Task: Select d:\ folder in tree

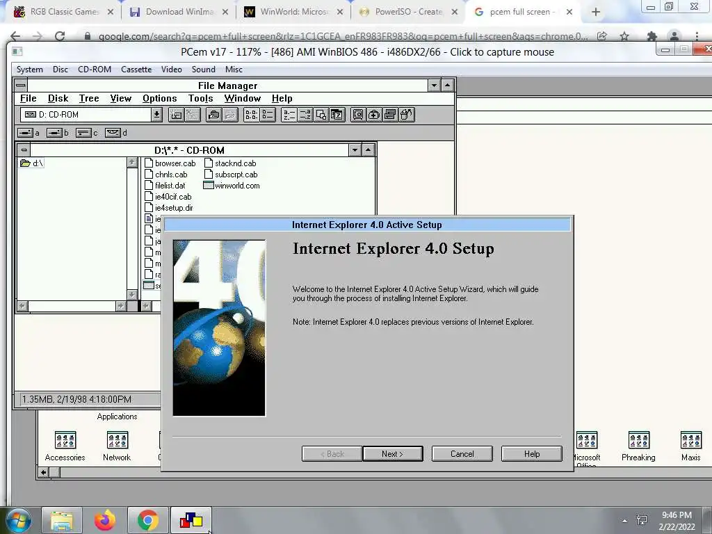Action: coord(32,163)
